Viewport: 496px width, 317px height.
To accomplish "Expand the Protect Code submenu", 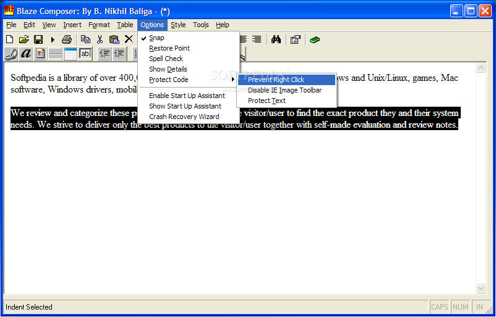I will click(x=189, y=80).
